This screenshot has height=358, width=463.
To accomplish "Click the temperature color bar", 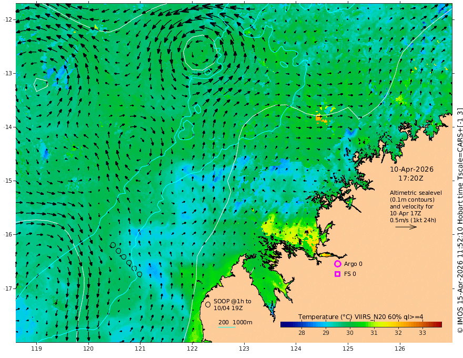I will [361, 324].
